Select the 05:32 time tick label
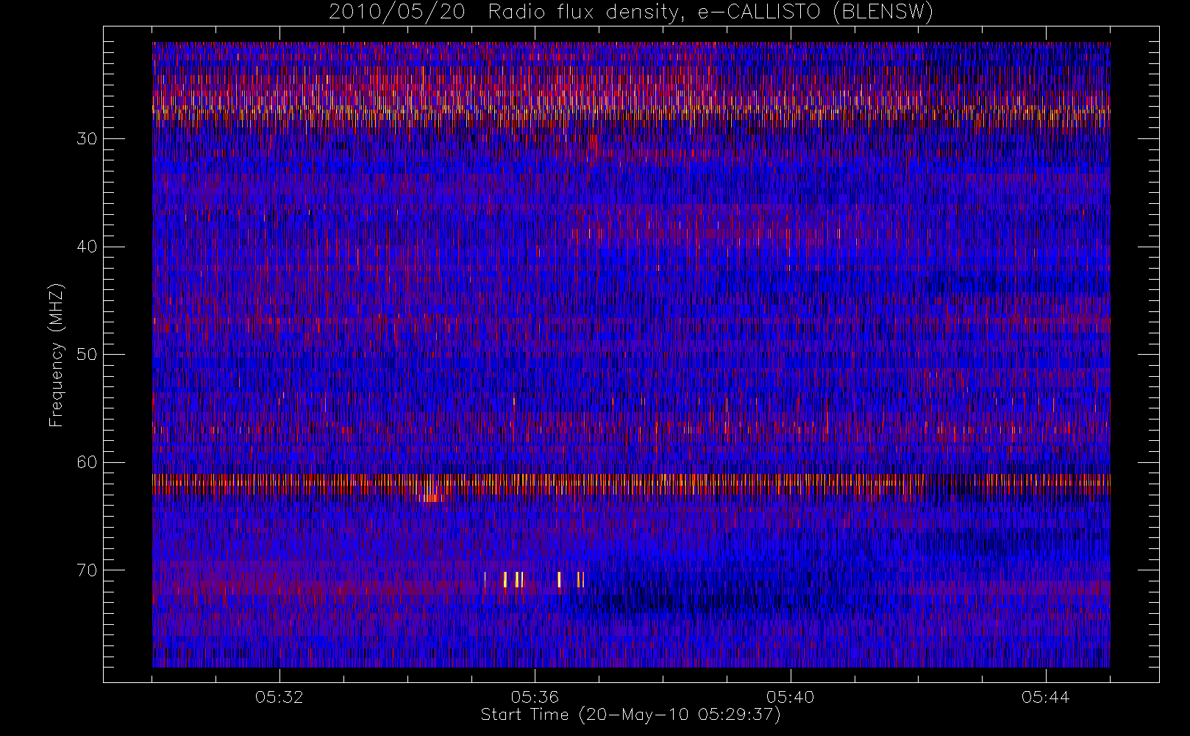This screenshot has height=736, width=1190. pos(279,697)
